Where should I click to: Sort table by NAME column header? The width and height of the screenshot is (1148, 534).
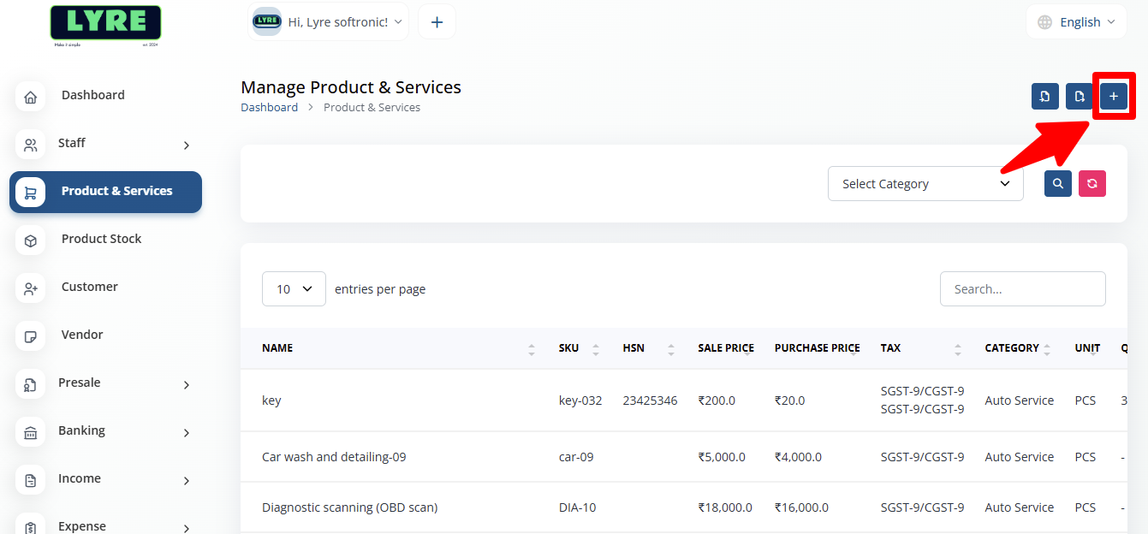point(277,348)
